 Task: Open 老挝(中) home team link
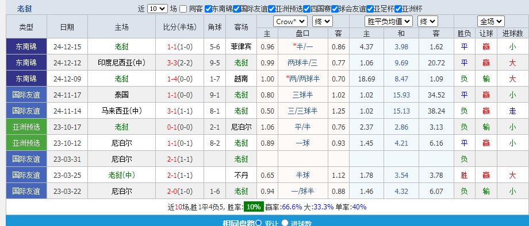(x=121, y=175)
